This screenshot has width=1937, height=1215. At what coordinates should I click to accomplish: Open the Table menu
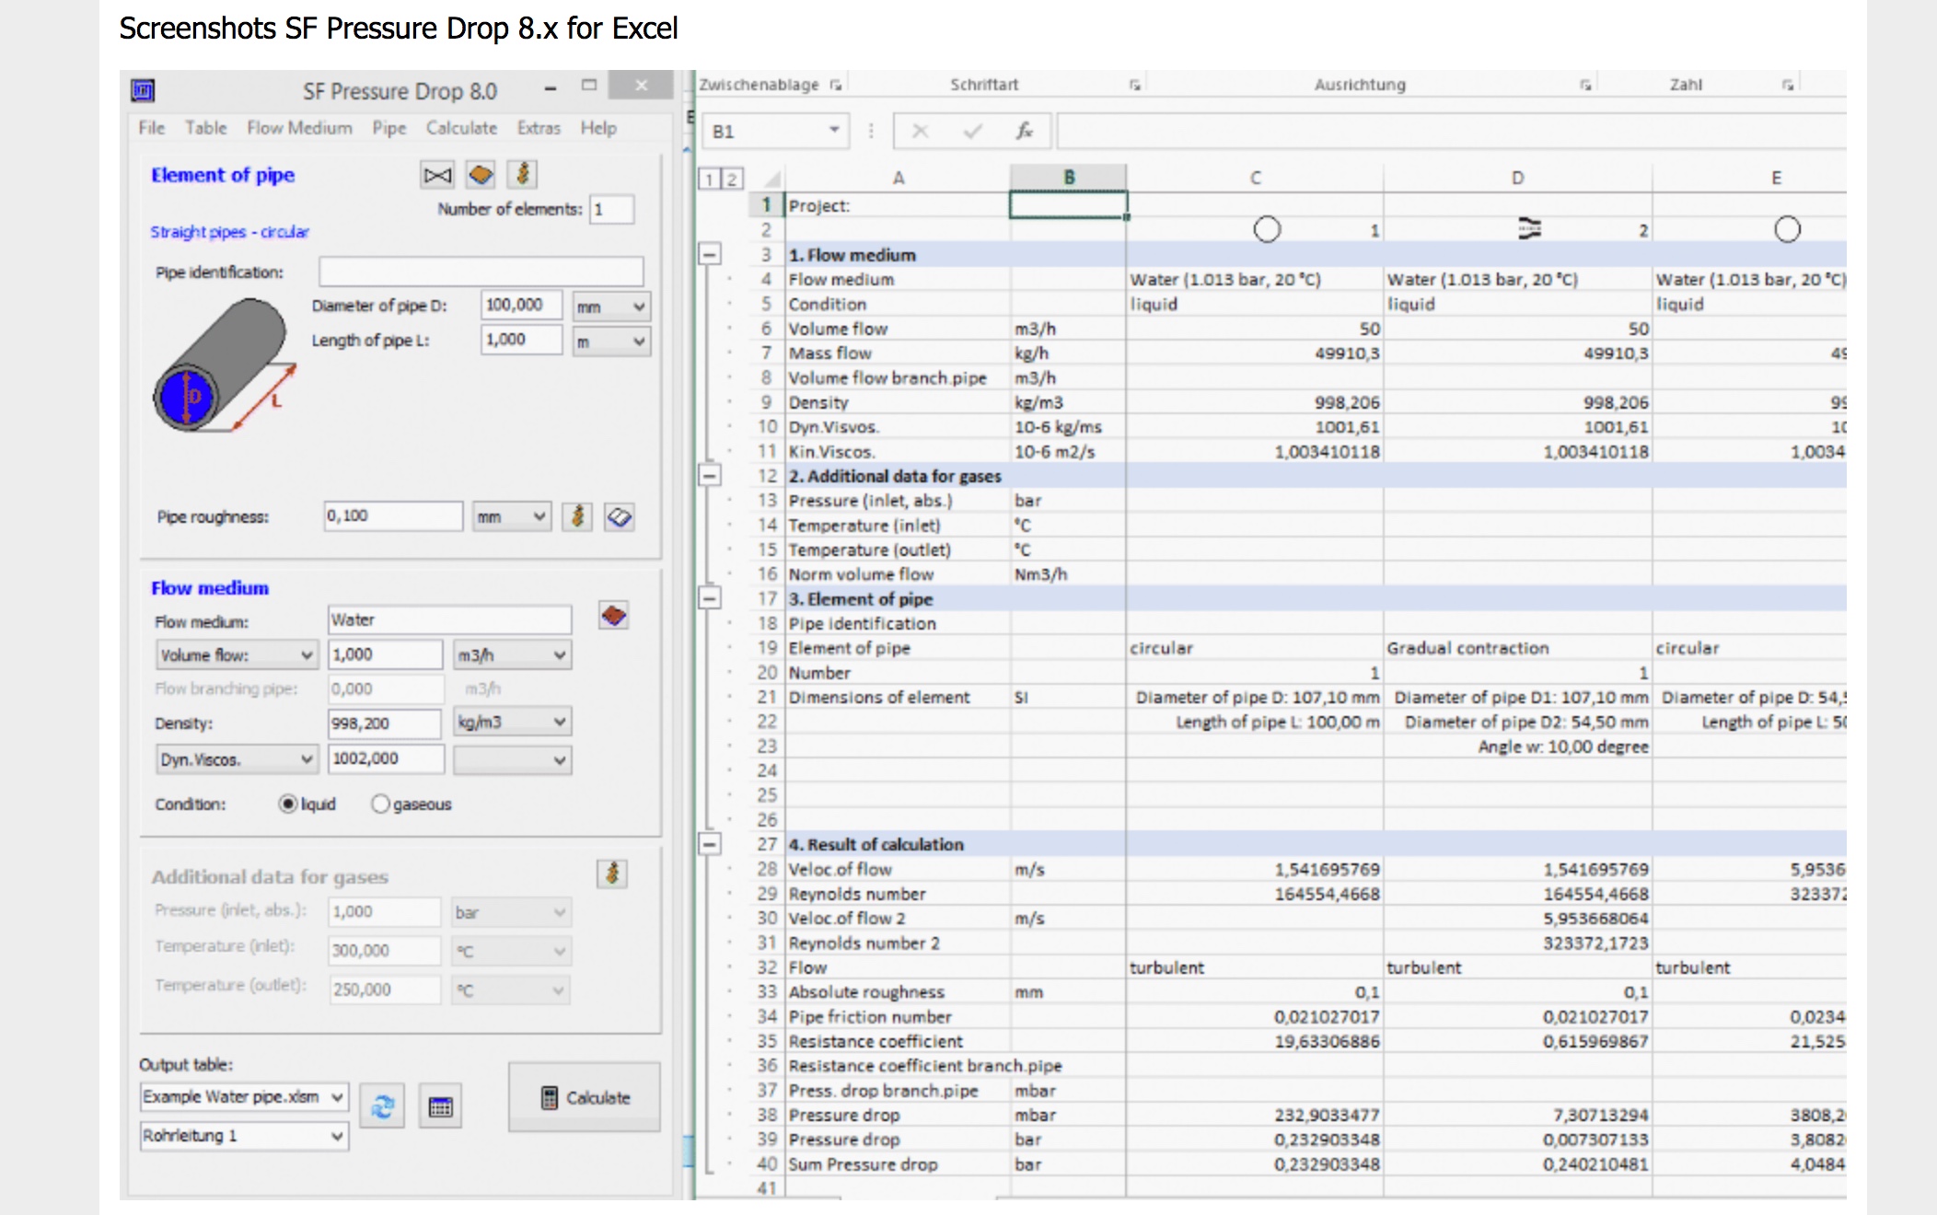(205, 128)
